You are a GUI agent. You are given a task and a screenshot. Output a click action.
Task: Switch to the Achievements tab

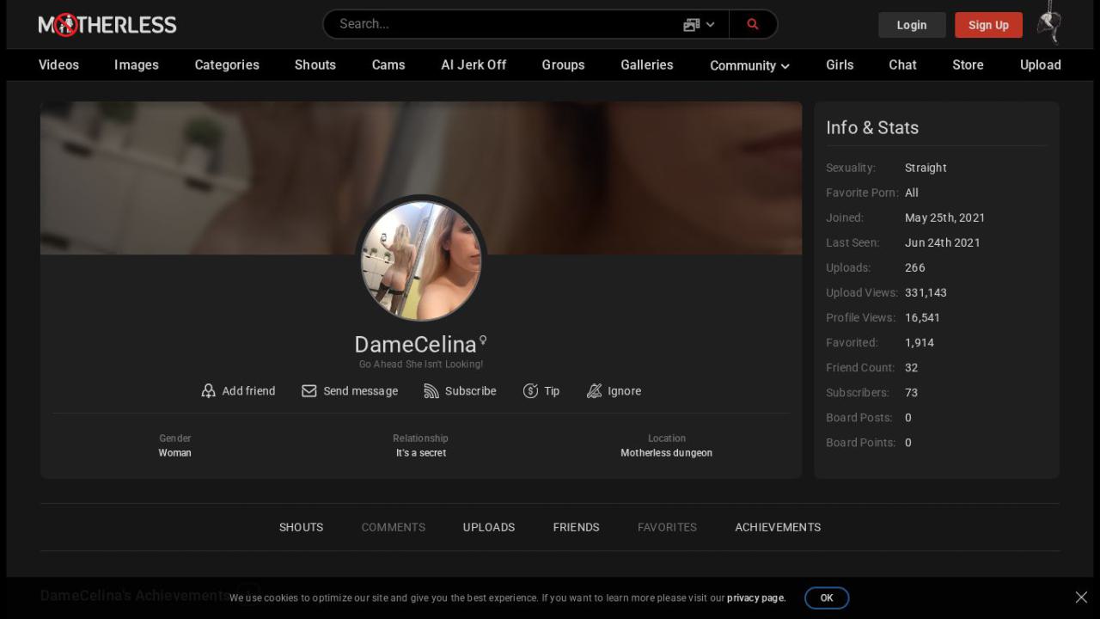(777, 527)
